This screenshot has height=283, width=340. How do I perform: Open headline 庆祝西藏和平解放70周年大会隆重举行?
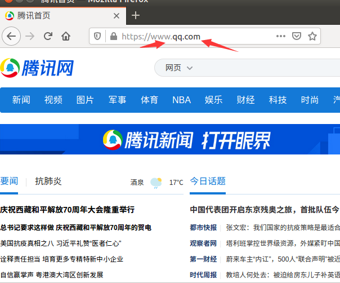pos(68,210)
